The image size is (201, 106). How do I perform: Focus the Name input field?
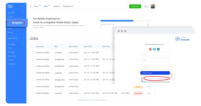click(x=155, y=54)
